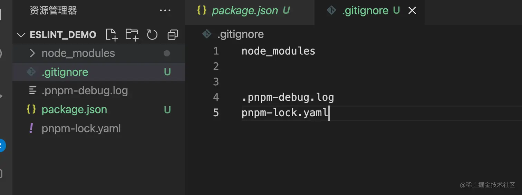Click the New Folder icon in explorer header
The width and height of the screenshot is (522, 195).
(x=132, y=35)
